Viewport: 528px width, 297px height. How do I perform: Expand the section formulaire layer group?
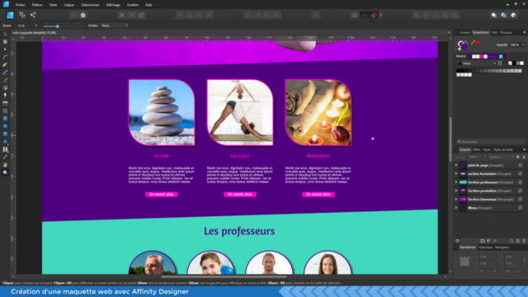[456, 174]
